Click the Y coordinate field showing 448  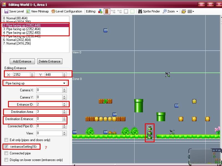(54, 75)
